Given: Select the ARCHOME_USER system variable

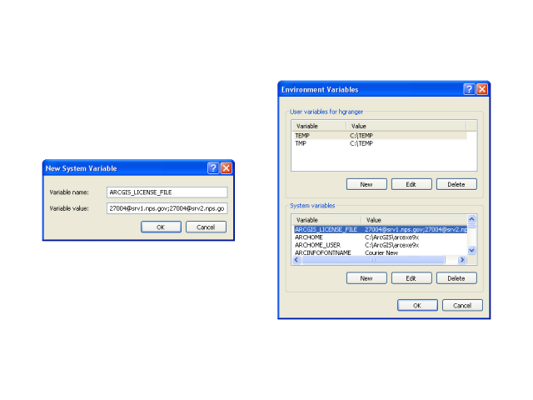Looking at the screenshot, I should pyautogui.click(x=380, y=245).
